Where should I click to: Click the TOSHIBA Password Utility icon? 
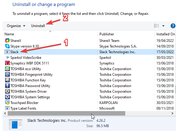click(7, 86)
